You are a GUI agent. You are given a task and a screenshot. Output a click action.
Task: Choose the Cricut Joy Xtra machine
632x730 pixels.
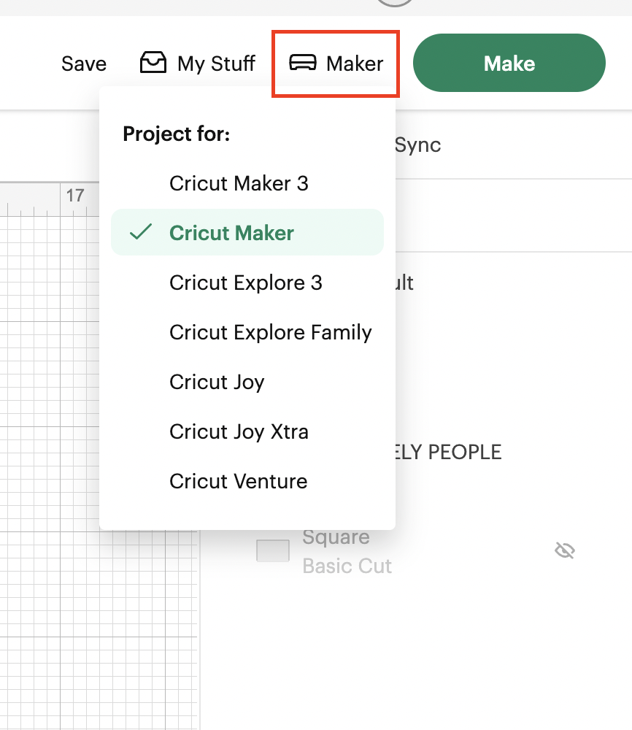click(x=239, y=431)
